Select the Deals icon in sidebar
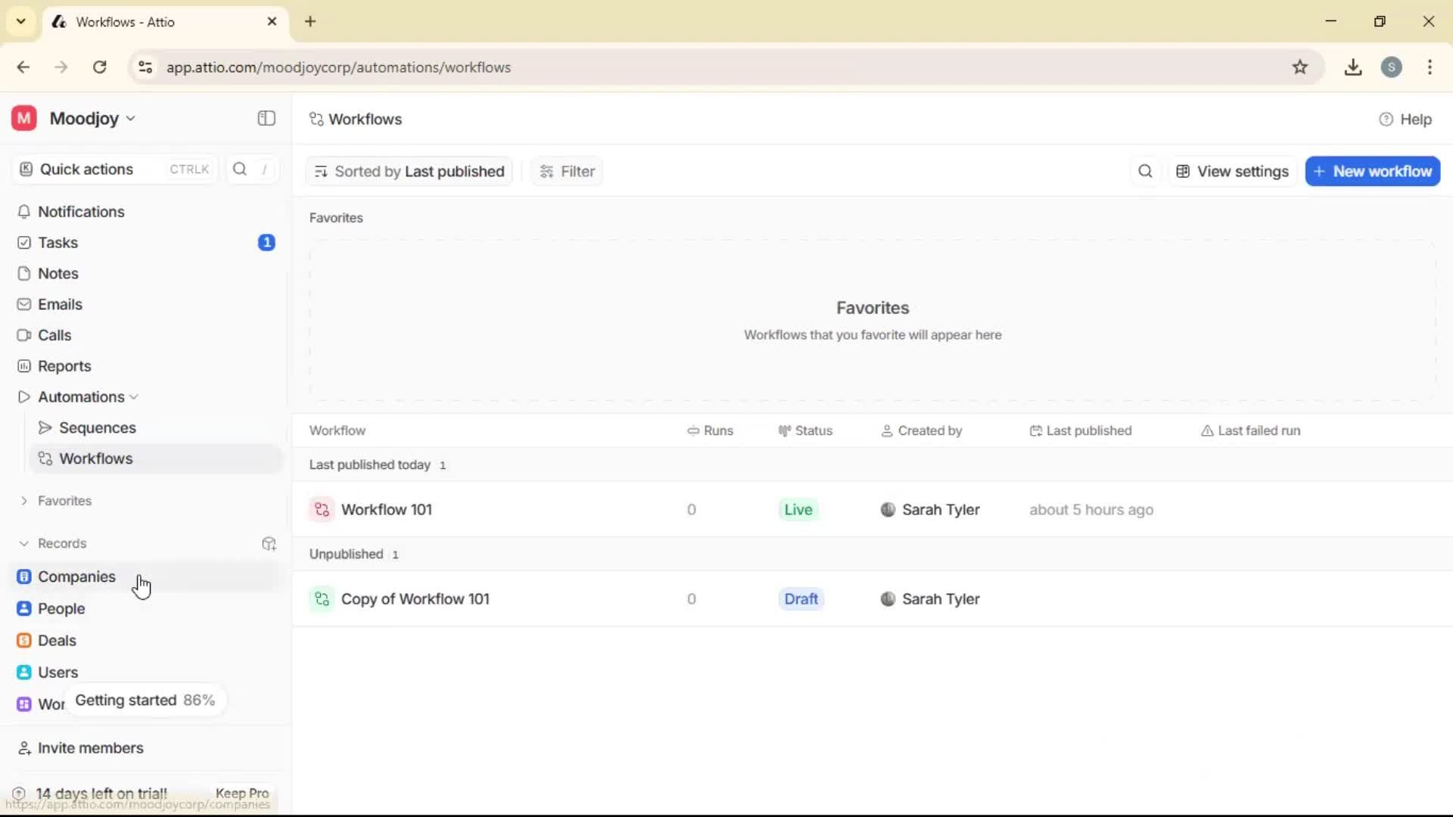The image size is (1453, 817). [x=23, y=640]
